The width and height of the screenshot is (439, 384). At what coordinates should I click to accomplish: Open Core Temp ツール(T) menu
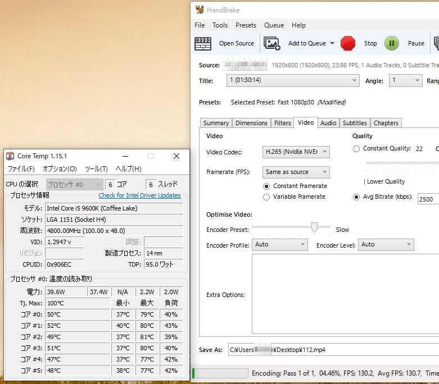tap(96, 168)
